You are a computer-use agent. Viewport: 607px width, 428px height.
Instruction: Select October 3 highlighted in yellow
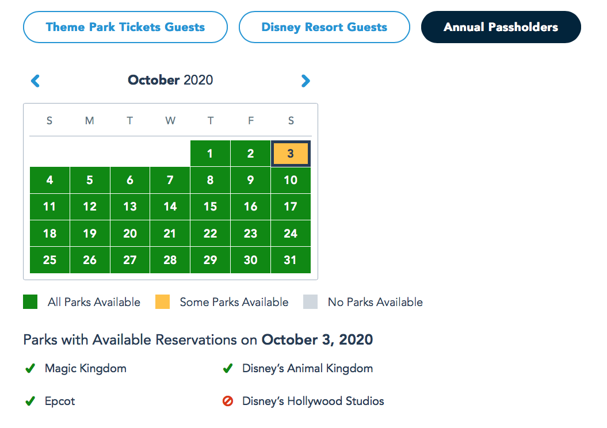pos(291,154)
